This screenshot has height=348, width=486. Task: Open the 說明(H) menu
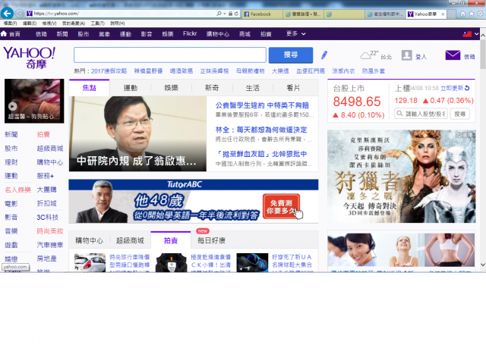[x=117, y=24]
